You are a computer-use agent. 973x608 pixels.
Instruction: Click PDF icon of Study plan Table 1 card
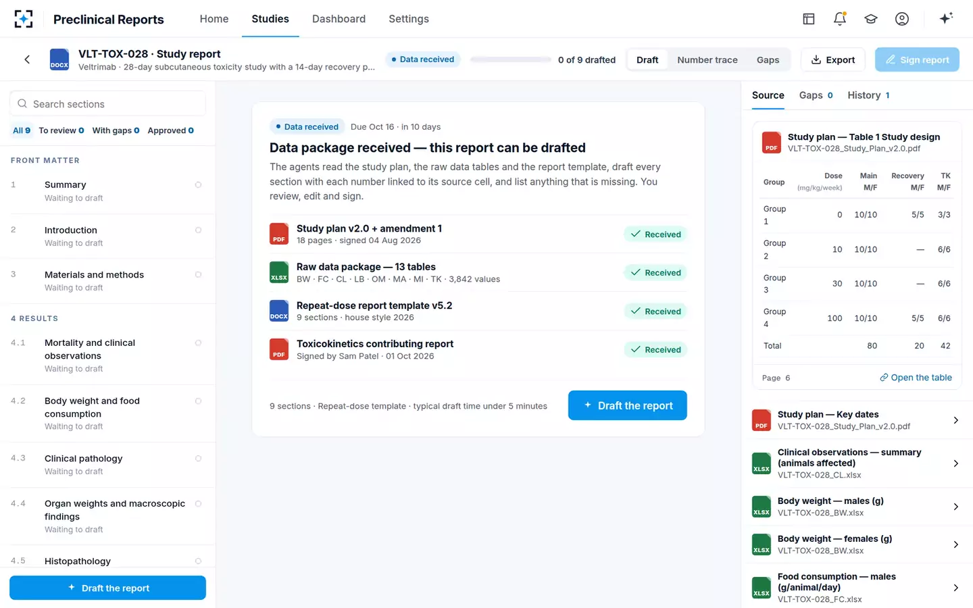pyautogui.click(x=772, y=143)
